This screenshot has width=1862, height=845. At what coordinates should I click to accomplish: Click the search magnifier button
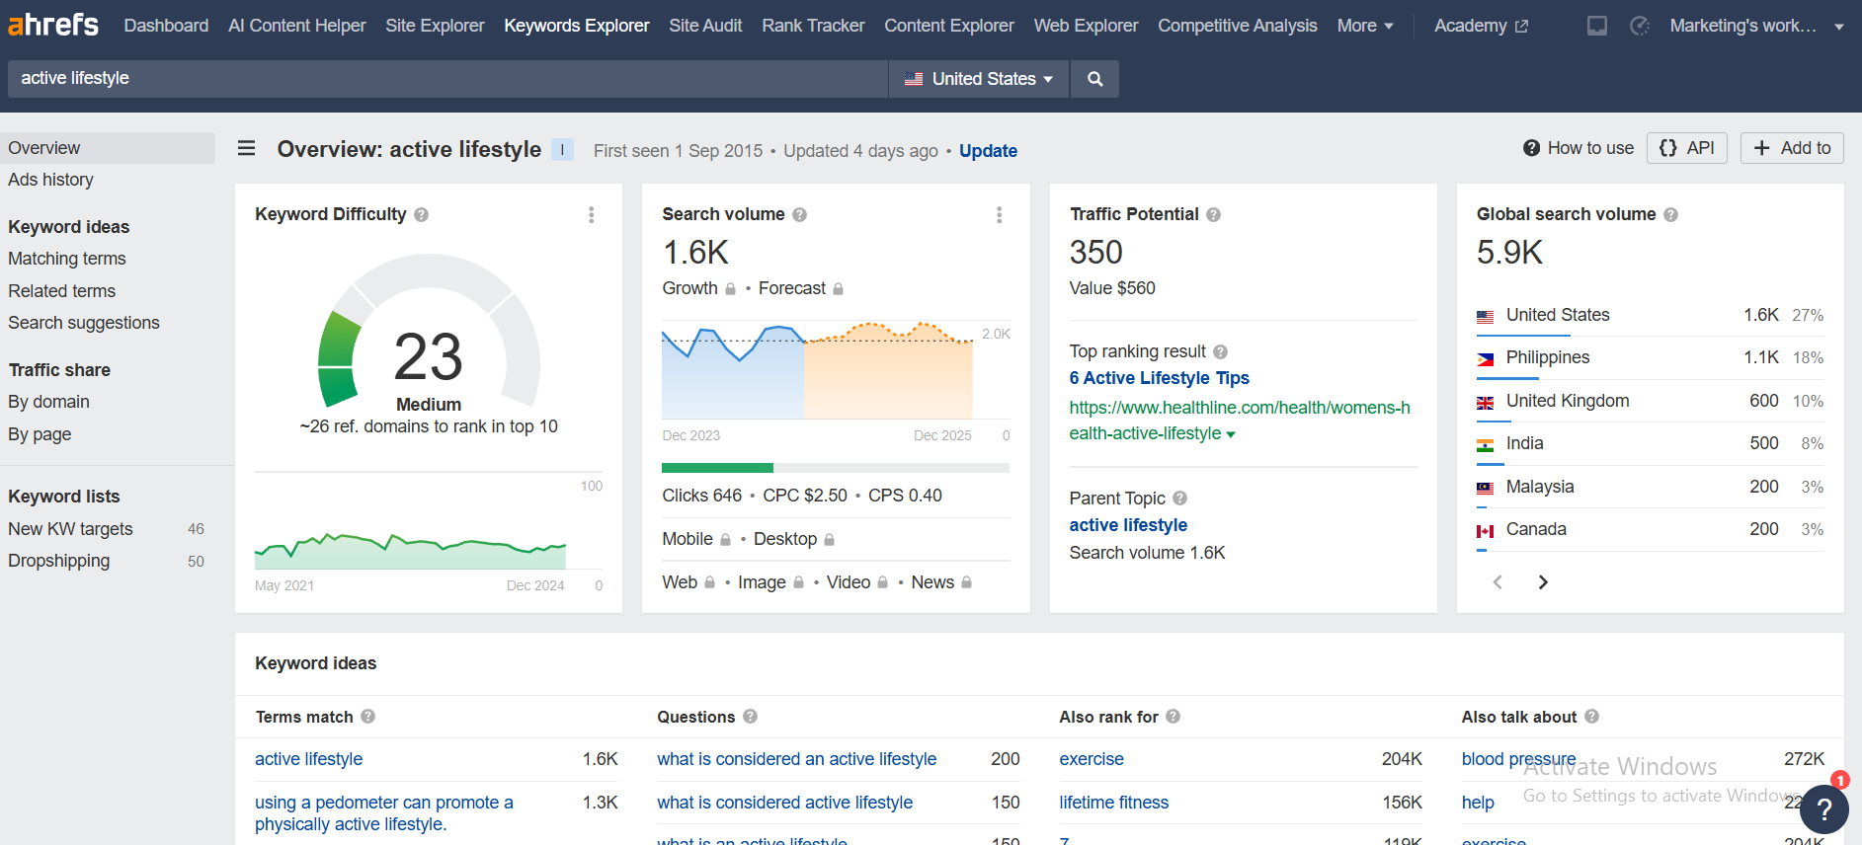(x=1094, y=79)
